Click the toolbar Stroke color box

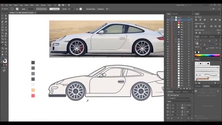(5, 61)
